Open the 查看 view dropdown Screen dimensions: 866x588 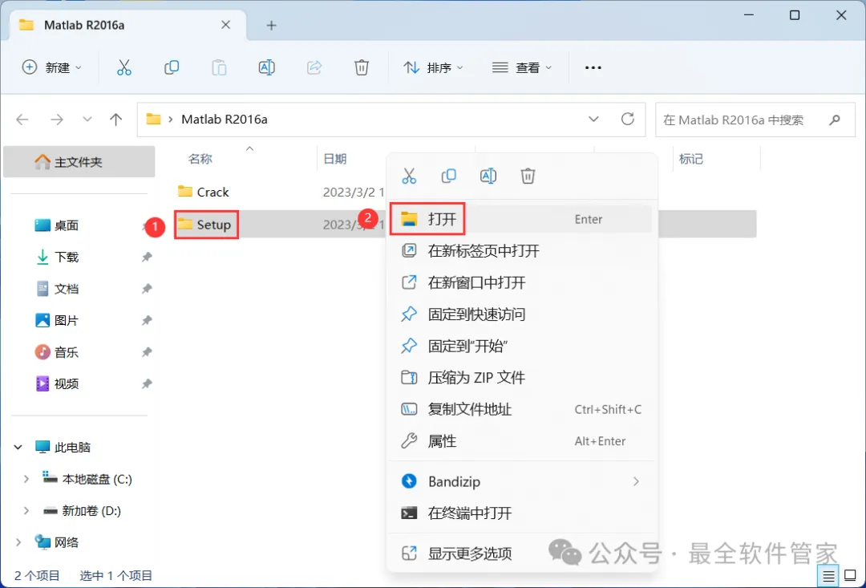[x=522, y=67]
